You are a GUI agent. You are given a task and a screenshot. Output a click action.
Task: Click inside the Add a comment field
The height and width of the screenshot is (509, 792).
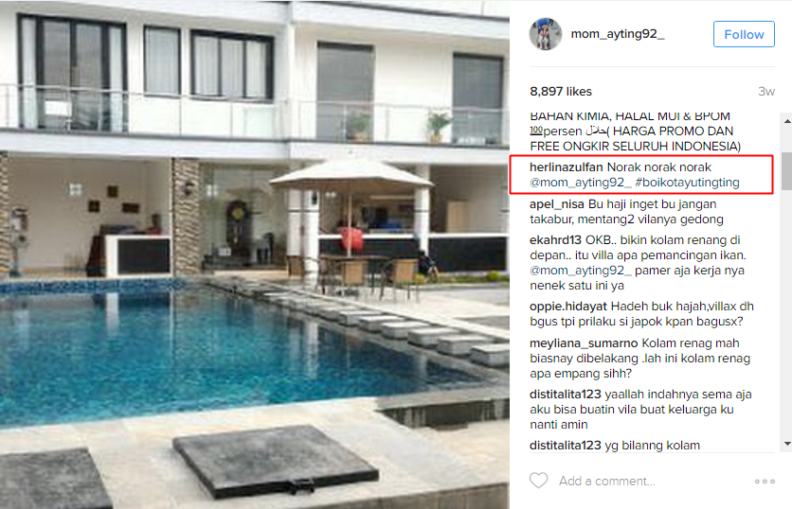point(652,482)
